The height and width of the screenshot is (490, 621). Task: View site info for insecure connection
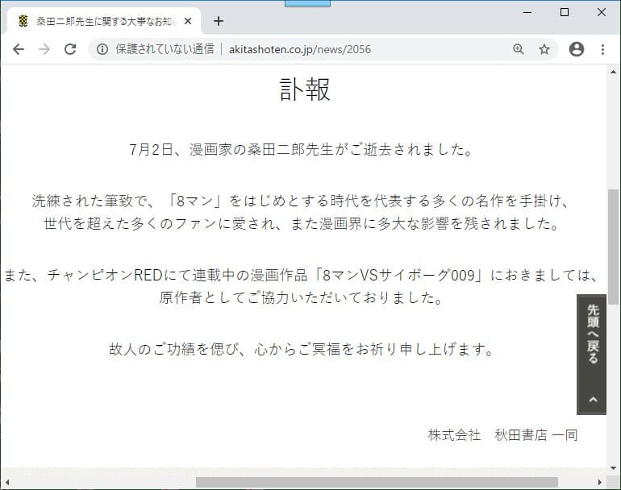pyautogui.click(x=102, y=49)
